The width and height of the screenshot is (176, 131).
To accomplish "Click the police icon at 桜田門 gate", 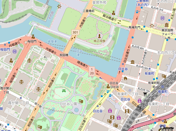I will point(33,37).
